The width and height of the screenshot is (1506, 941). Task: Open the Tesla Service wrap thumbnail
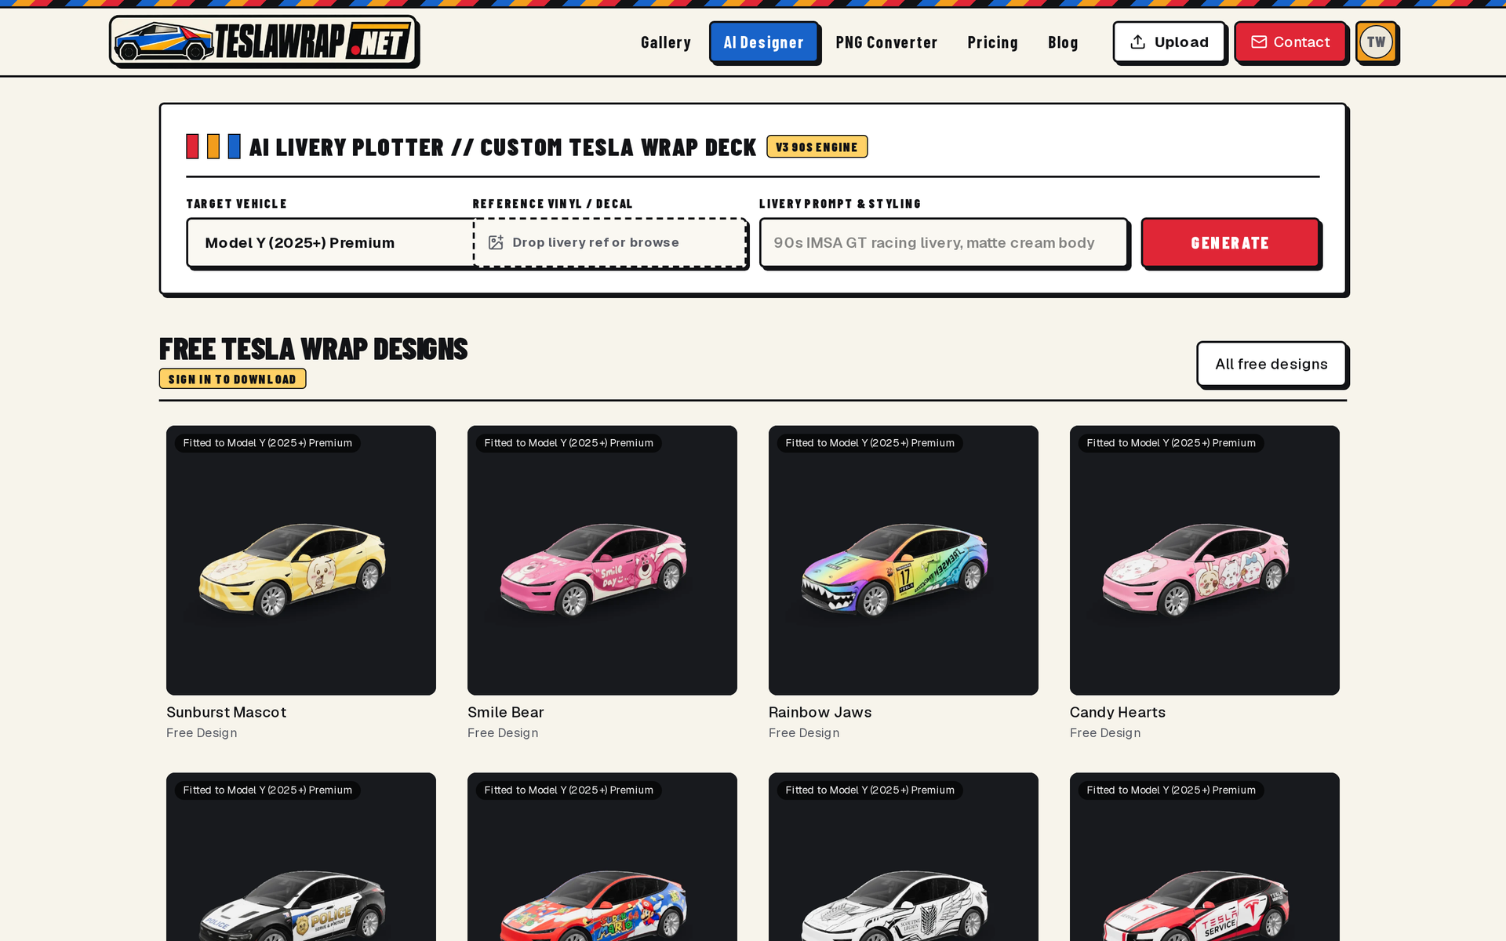[x=1205, y=857]
